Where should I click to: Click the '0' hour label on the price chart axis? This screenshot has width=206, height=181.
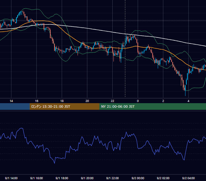tap(138, 101)
